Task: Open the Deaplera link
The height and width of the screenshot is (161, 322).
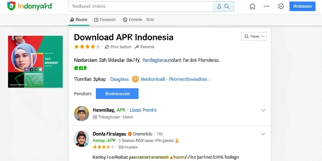Action: coord(119,79)
